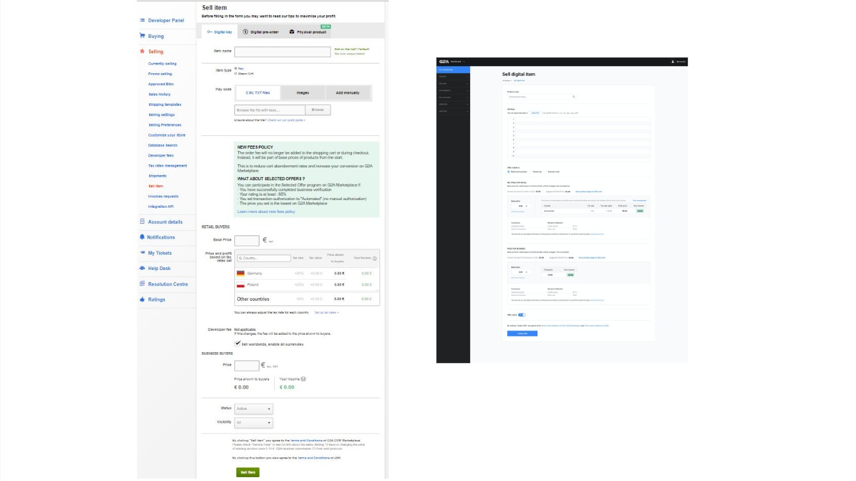Click the Item name input field
856x481 pixels.
tap(281, 51)
